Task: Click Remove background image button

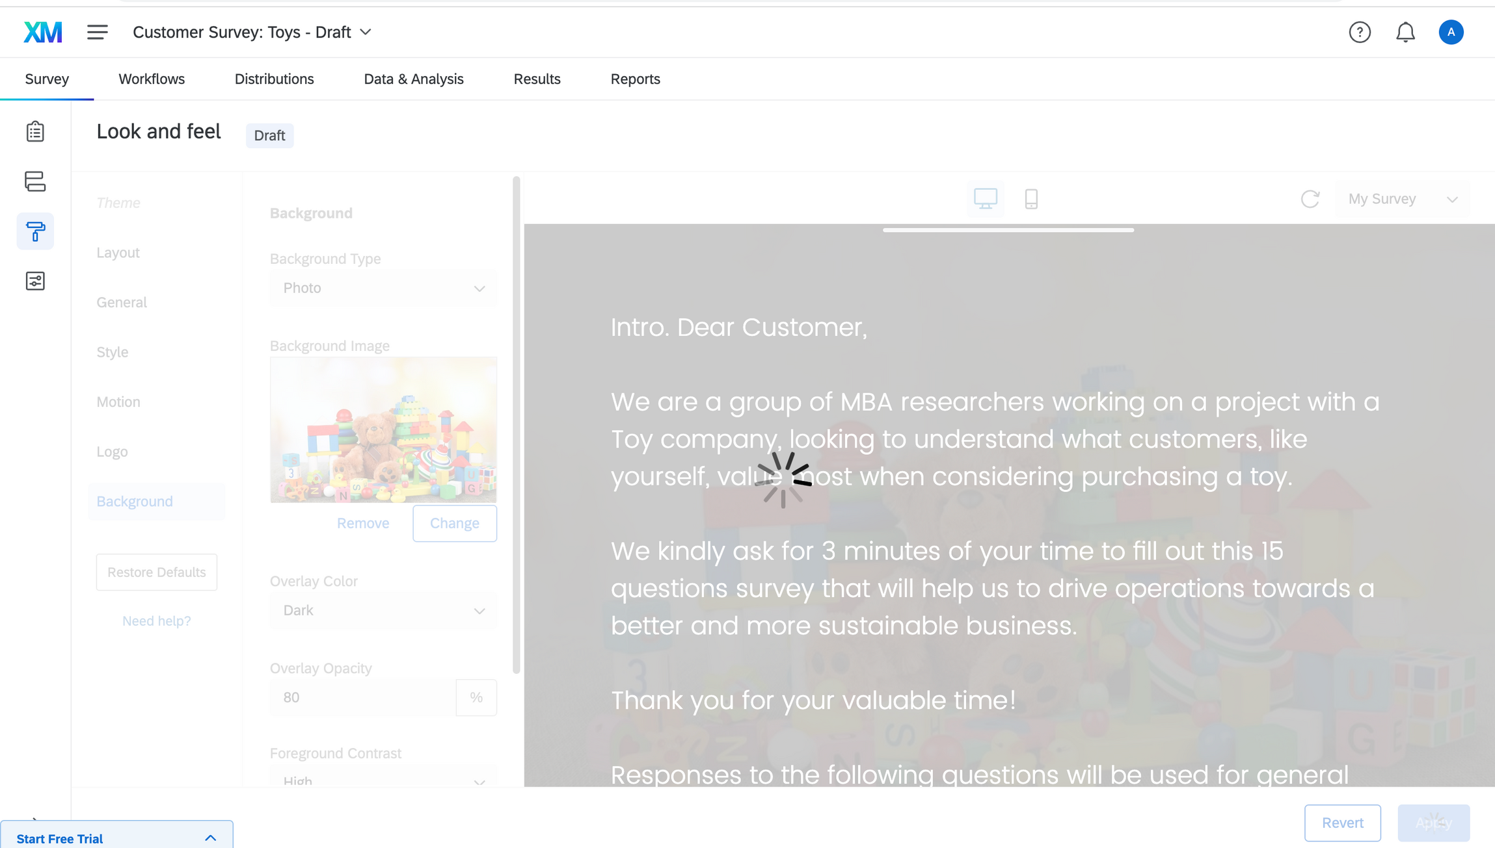Action: point(364,523)
